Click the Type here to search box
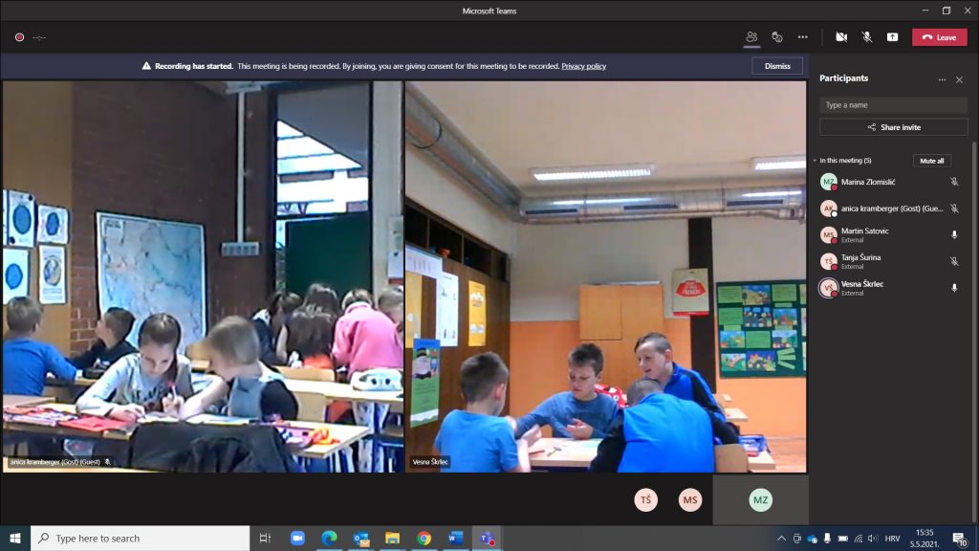This screenshot has width=979, height=551. (x=140, y=538)
